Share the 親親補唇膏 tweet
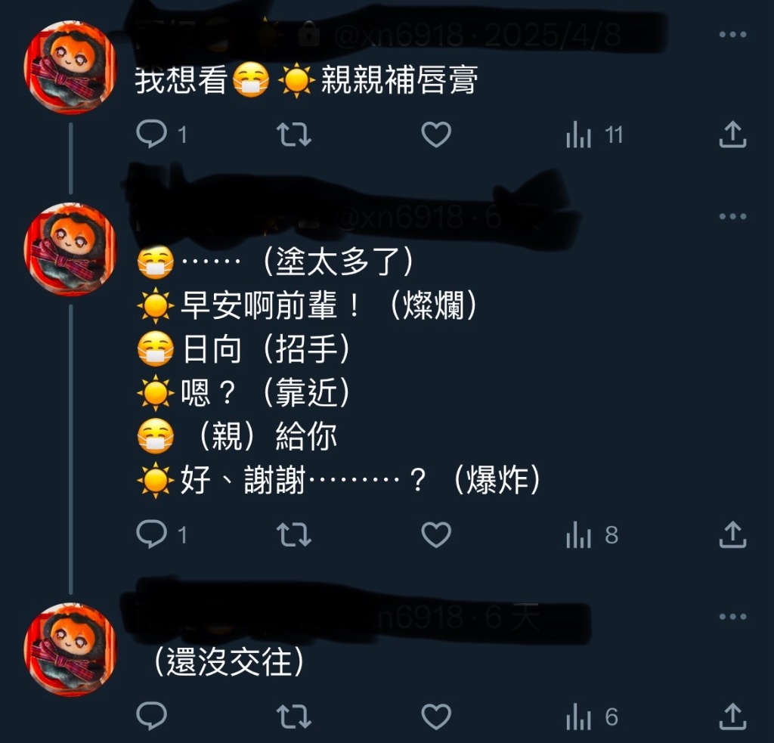The width and height of the screenshot is (774, 743). [733, 135]
